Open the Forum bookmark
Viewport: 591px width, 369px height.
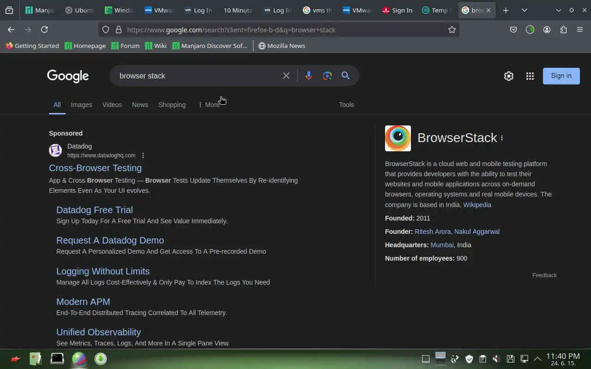(125, 46)
